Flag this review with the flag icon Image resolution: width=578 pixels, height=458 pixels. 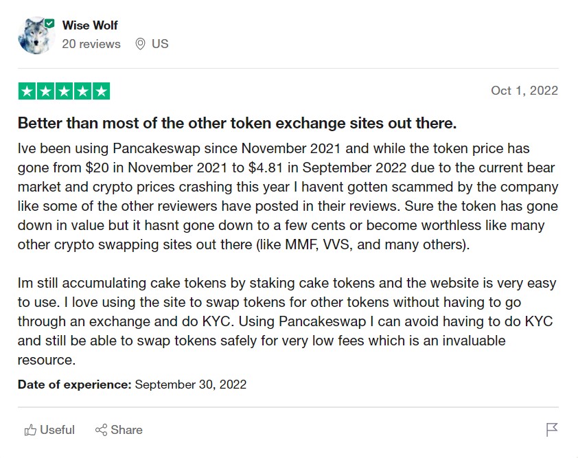tap(552, 430)
